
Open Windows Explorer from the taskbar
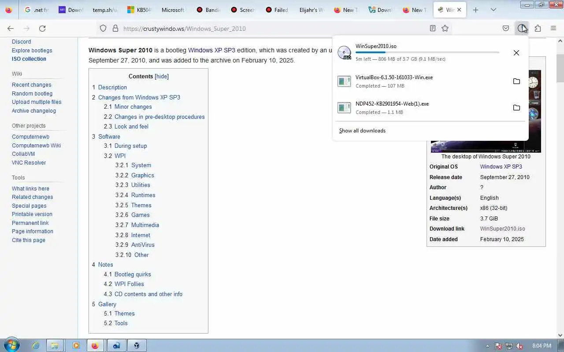55,345
